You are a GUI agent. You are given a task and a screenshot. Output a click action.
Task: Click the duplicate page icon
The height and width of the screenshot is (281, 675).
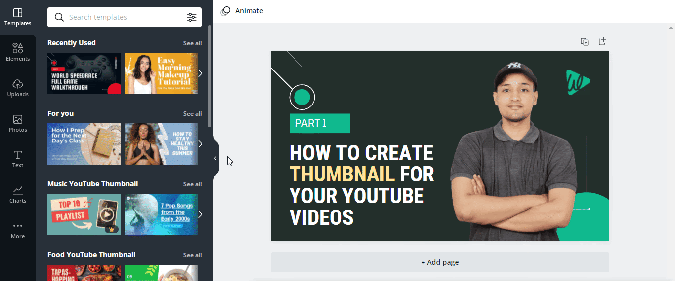pos(585,42)
